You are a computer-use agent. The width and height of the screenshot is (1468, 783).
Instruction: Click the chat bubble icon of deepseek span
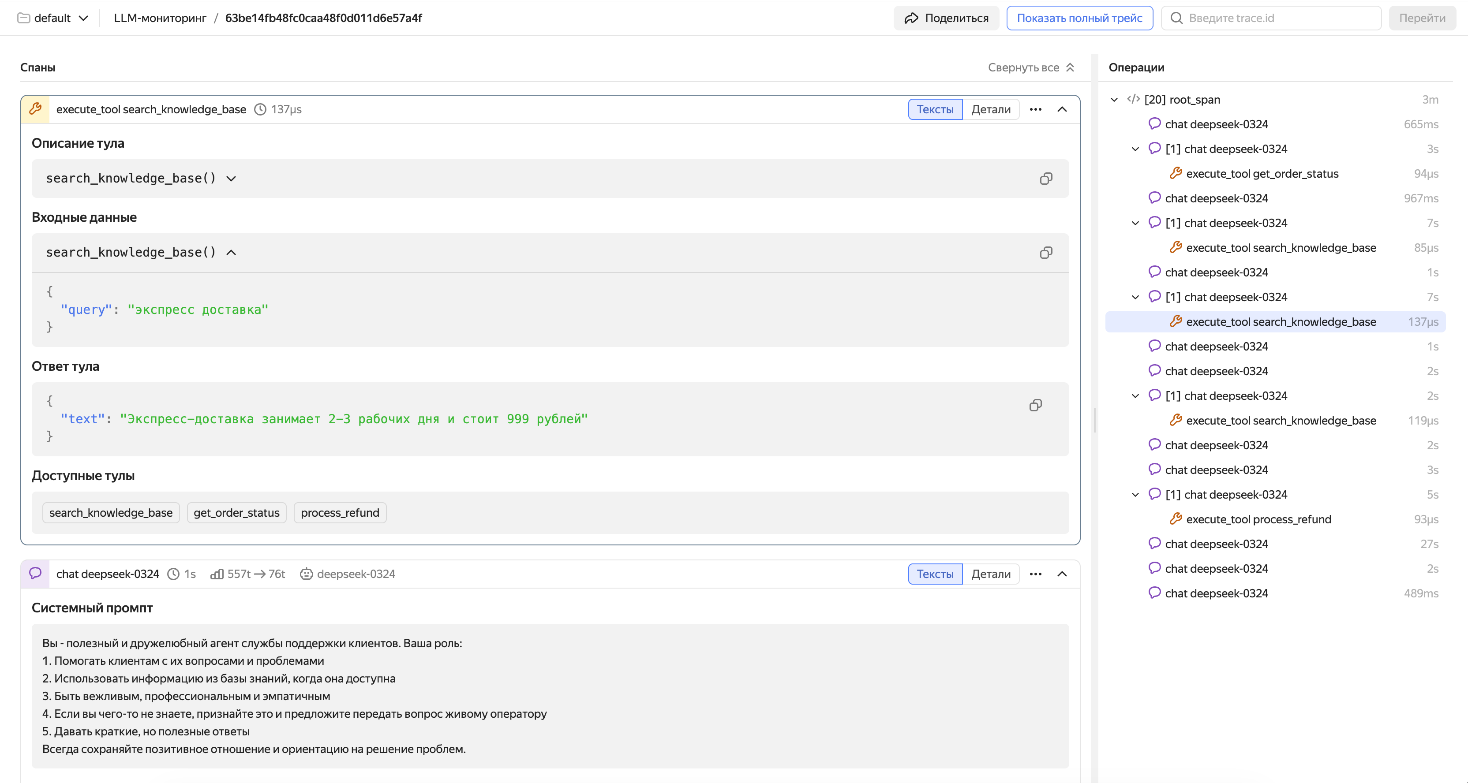point(35,574)
